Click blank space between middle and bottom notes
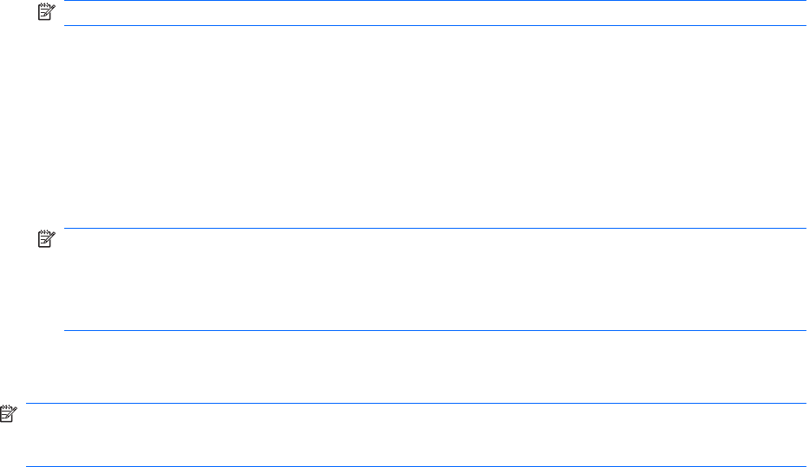Screen dimensions: 807x467 pyautogui.click(x=434, y=366)
